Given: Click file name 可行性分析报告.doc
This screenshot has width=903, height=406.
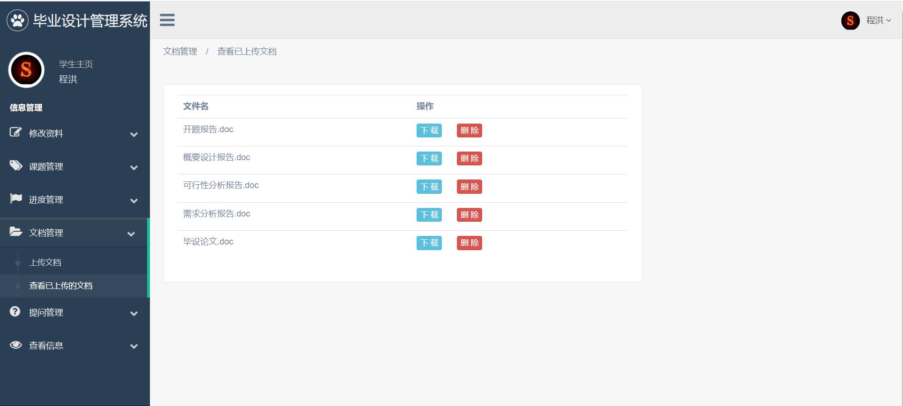Looking at the screenshot, I should pyautogui.click(x=221, y=185).
